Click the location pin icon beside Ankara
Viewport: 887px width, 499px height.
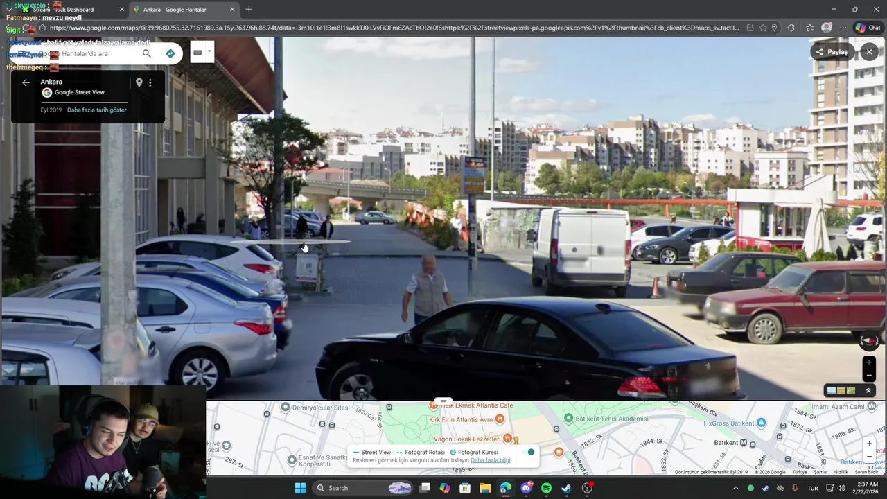click(139, 82)
